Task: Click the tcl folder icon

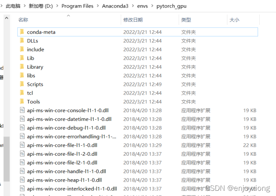Action: (x=22, y=93)
